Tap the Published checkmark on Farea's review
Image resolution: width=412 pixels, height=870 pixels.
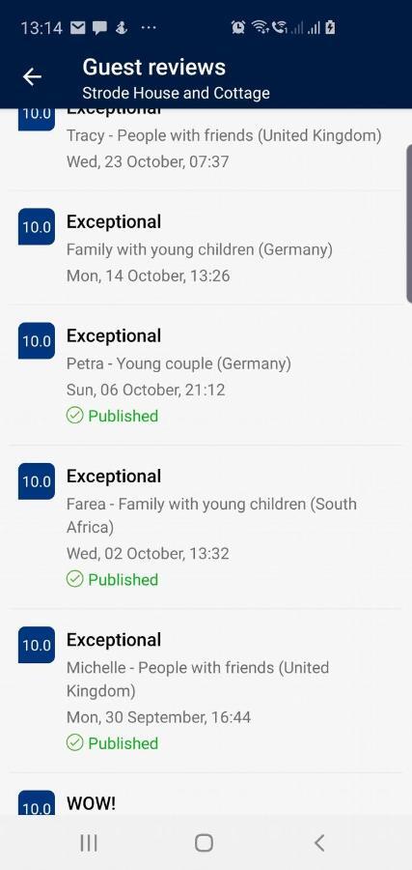[74, 579]
